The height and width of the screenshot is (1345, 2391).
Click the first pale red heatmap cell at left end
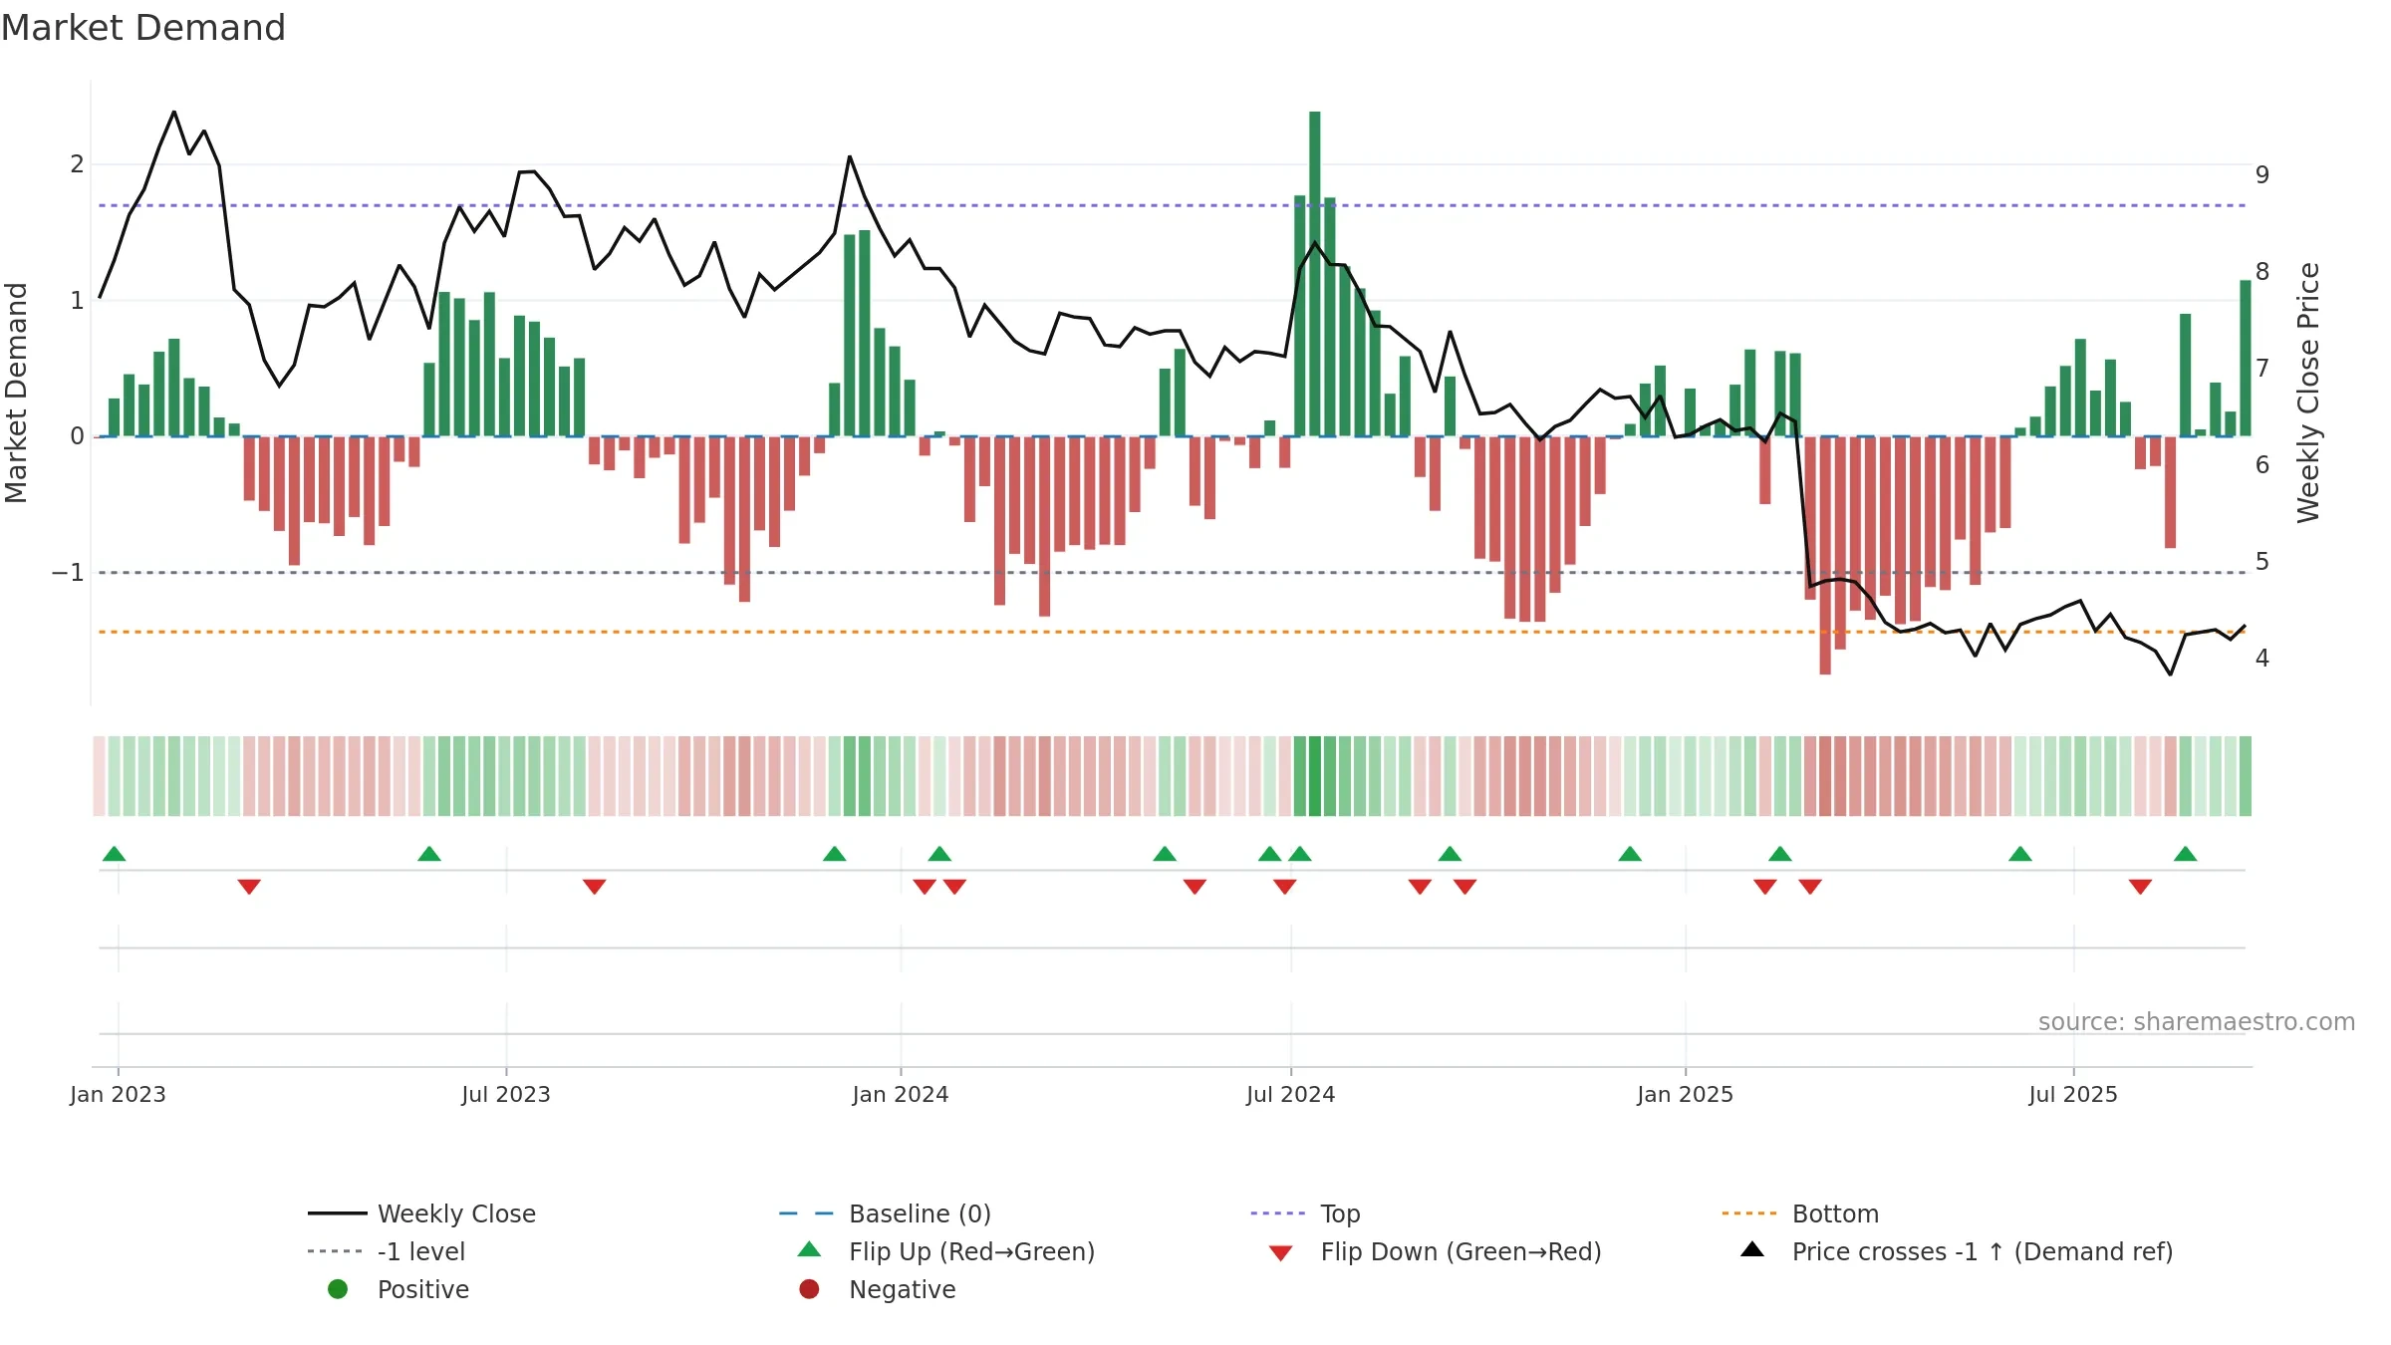tap(99, 776)
